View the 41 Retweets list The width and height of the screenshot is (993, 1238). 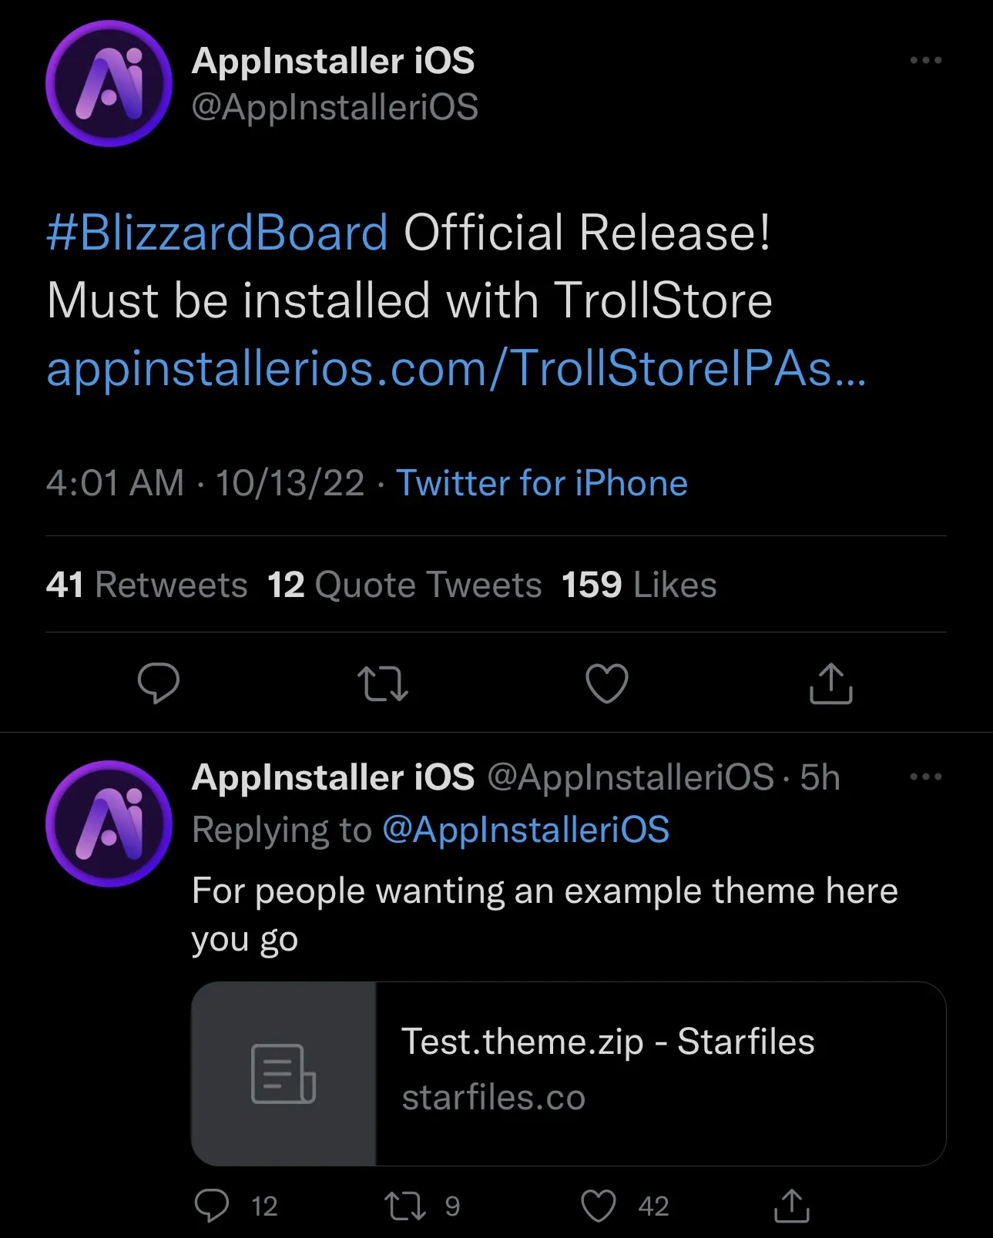coord(146,585)
